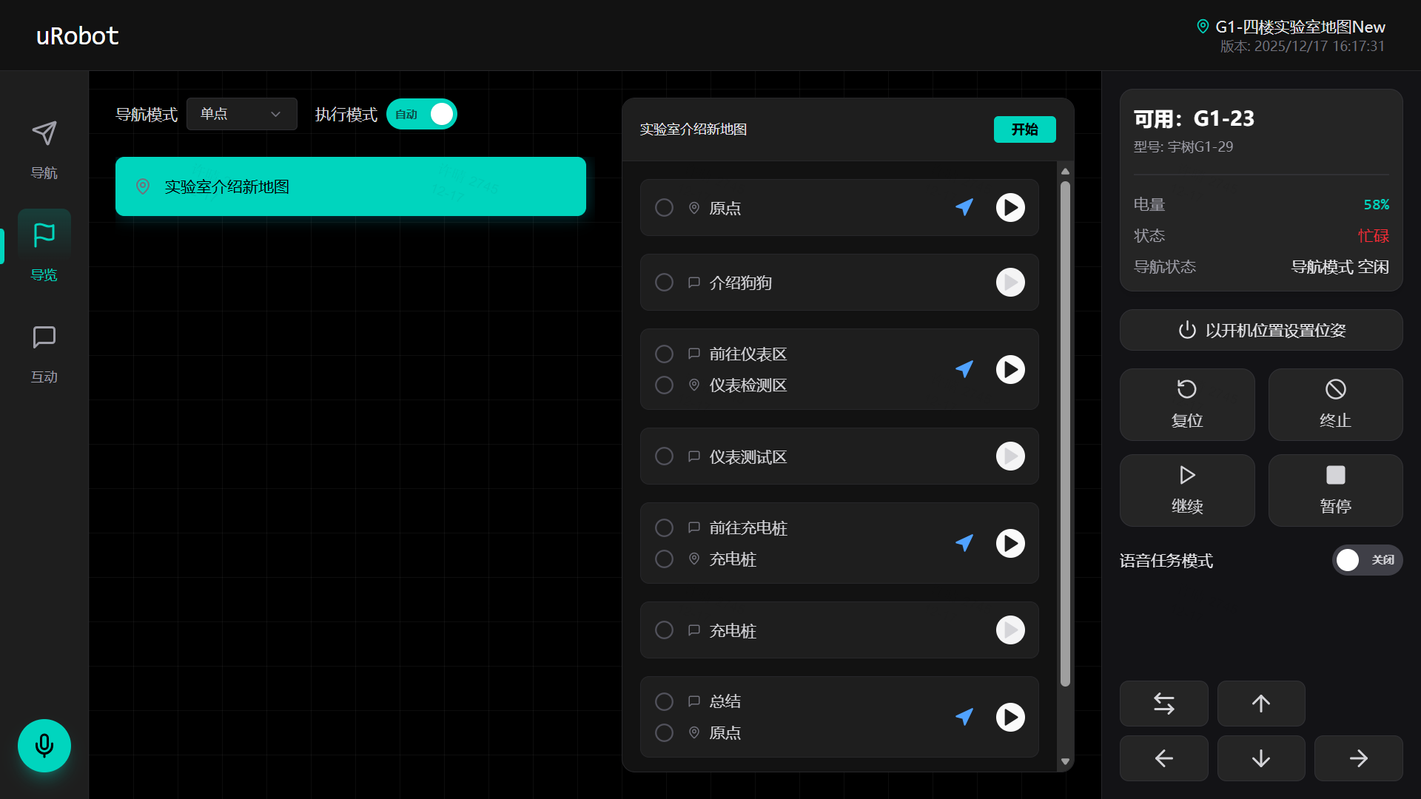Open the 导航模式 单点 dropdown
Viewport: 1421px width, 799px height.
241,114
